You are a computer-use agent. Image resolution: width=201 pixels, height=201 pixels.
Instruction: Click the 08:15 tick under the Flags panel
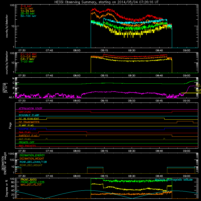coord(104,151)
